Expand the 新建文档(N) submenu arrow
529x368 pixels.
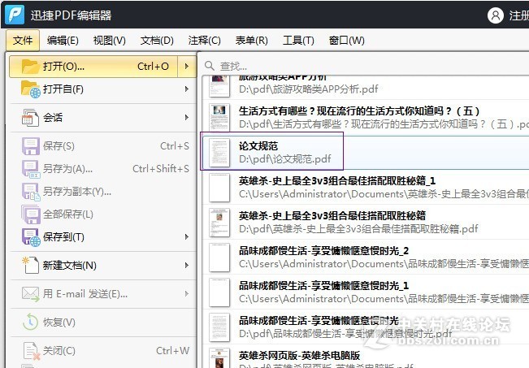pos(187,266)
